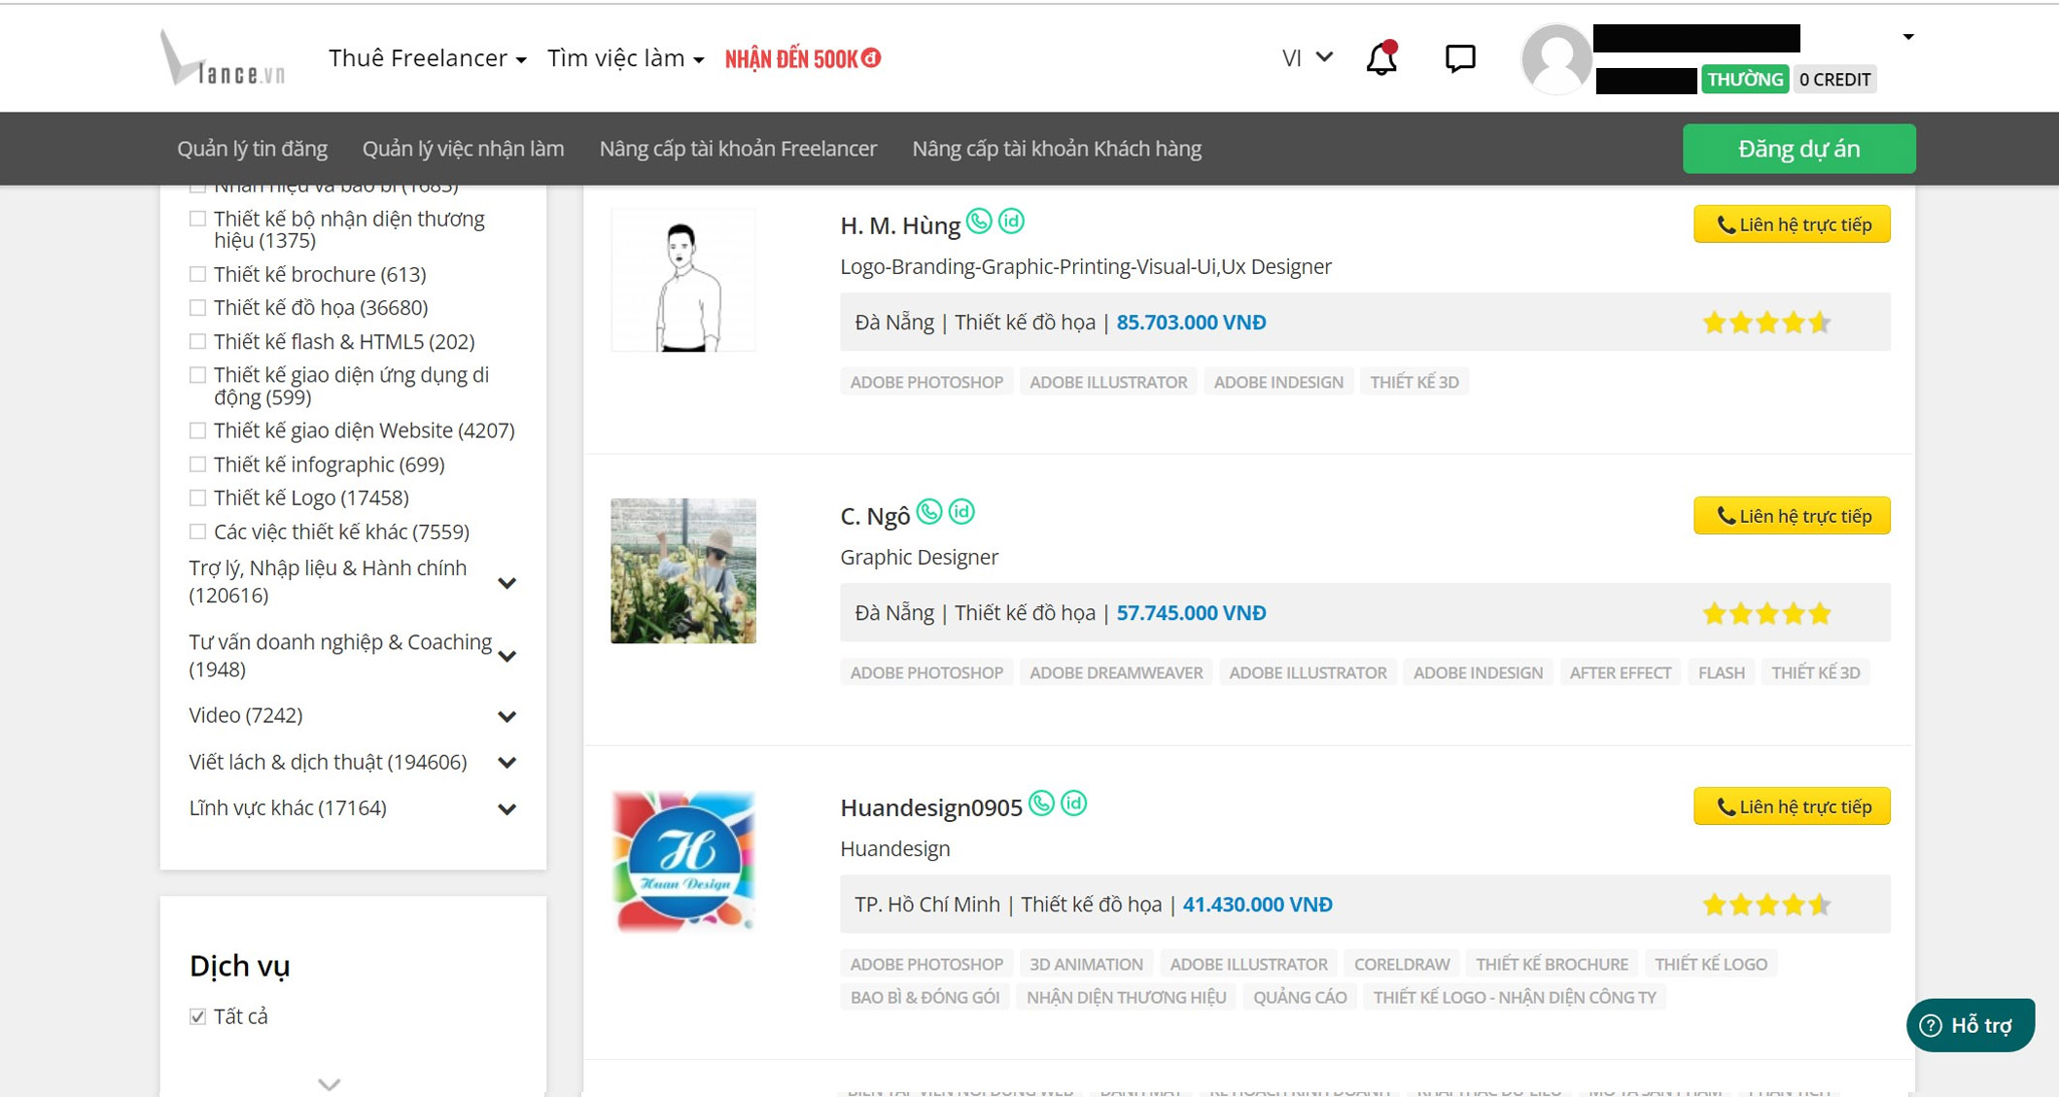Click the user profile avatar icon
Image resolution: width=2059 pixels, height=1097 pixels.
1555,59
